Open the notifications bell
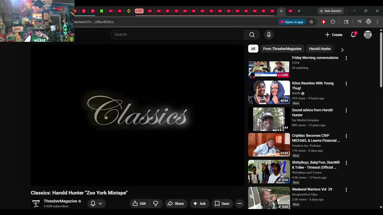The height and width of the screenshot is (215, 383). tap(353, 35)
